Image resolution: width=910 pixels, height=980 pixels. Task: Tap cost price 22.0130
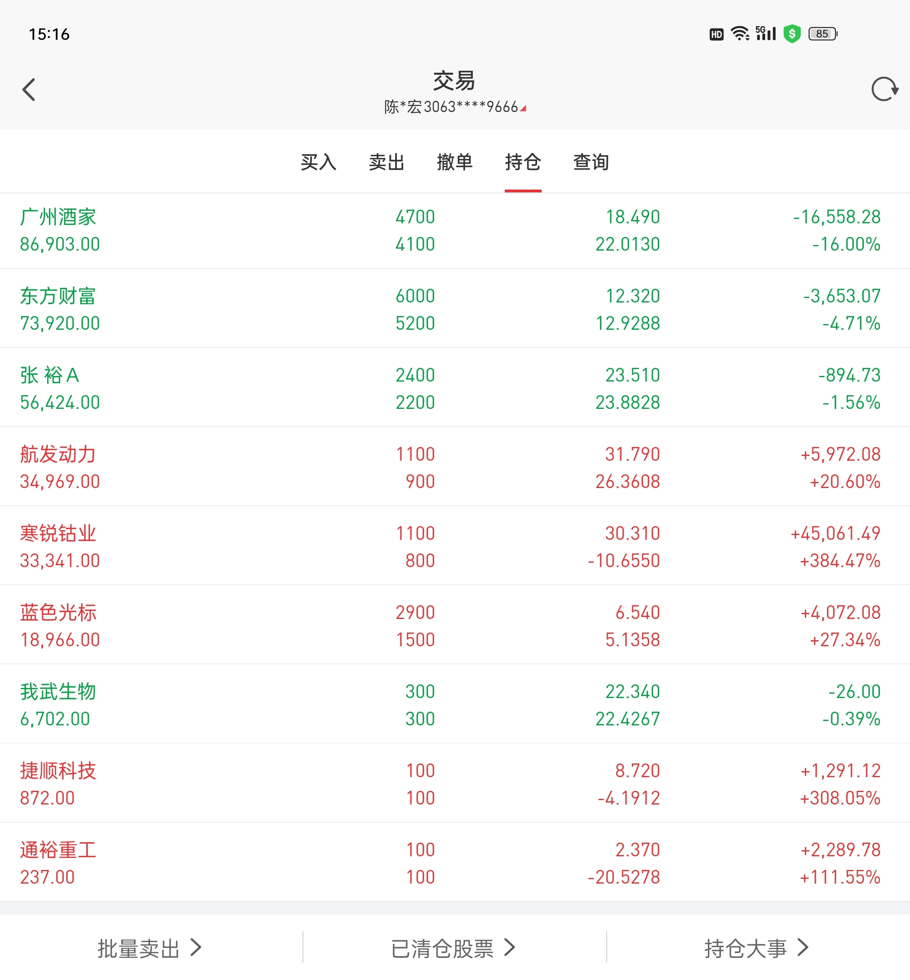pyautogui.click(x=628, y=245)
